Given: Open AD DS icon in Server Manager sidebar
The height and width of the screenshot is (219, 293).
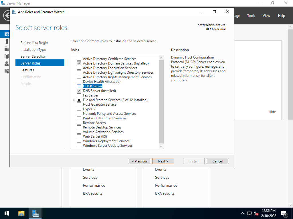Looking at the screenshot, I should tap(7, 56).
